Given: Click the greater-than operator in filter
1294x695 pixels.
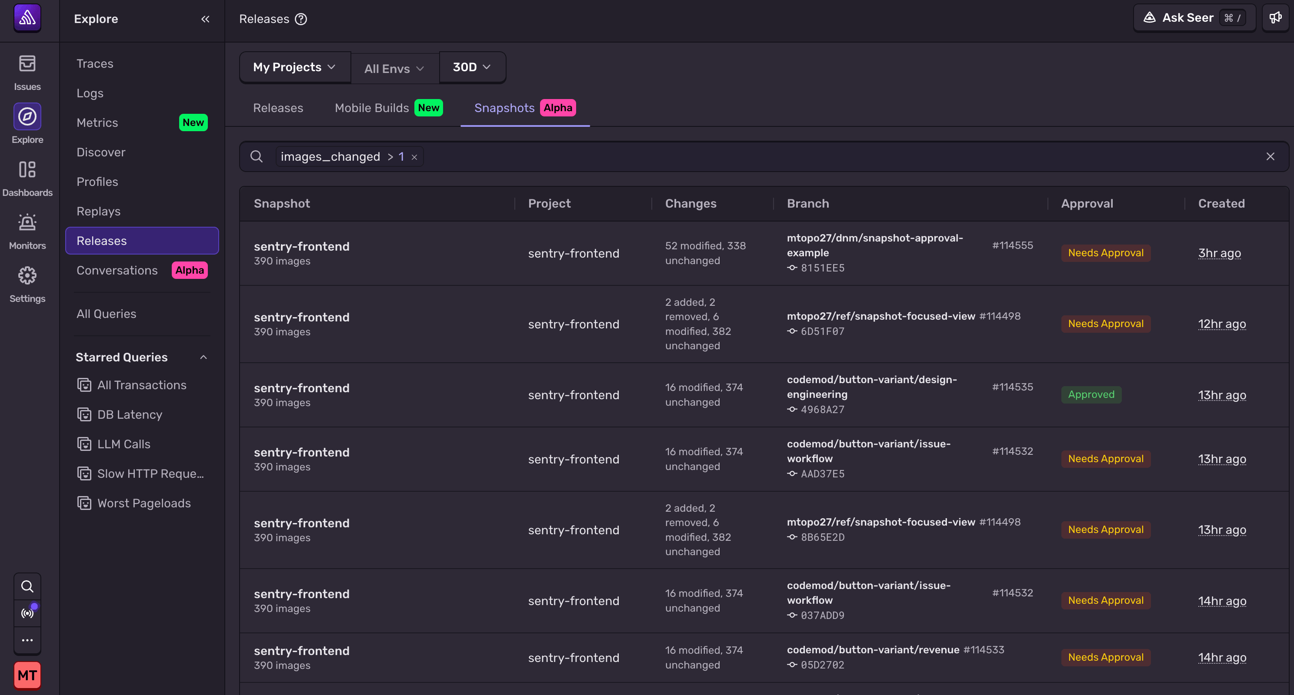Looking at the screenshot, I should pos(390,156).
